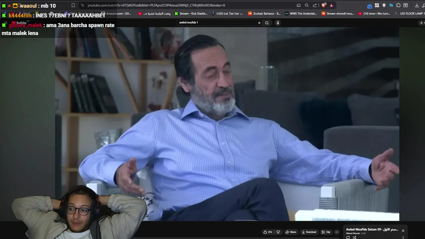This screenshot has height=239, width=425.
Task: Open the blue 180 extension
Action: coord(370,6)
